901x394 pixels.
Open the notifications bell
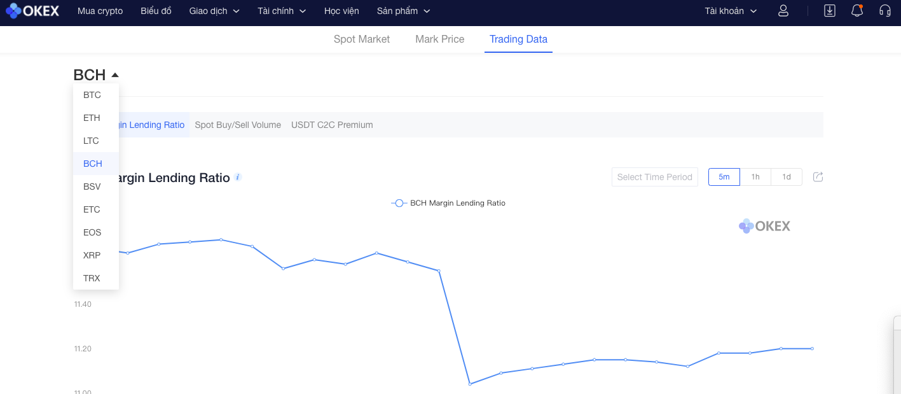pyautogui.click(x=857, y=11)
